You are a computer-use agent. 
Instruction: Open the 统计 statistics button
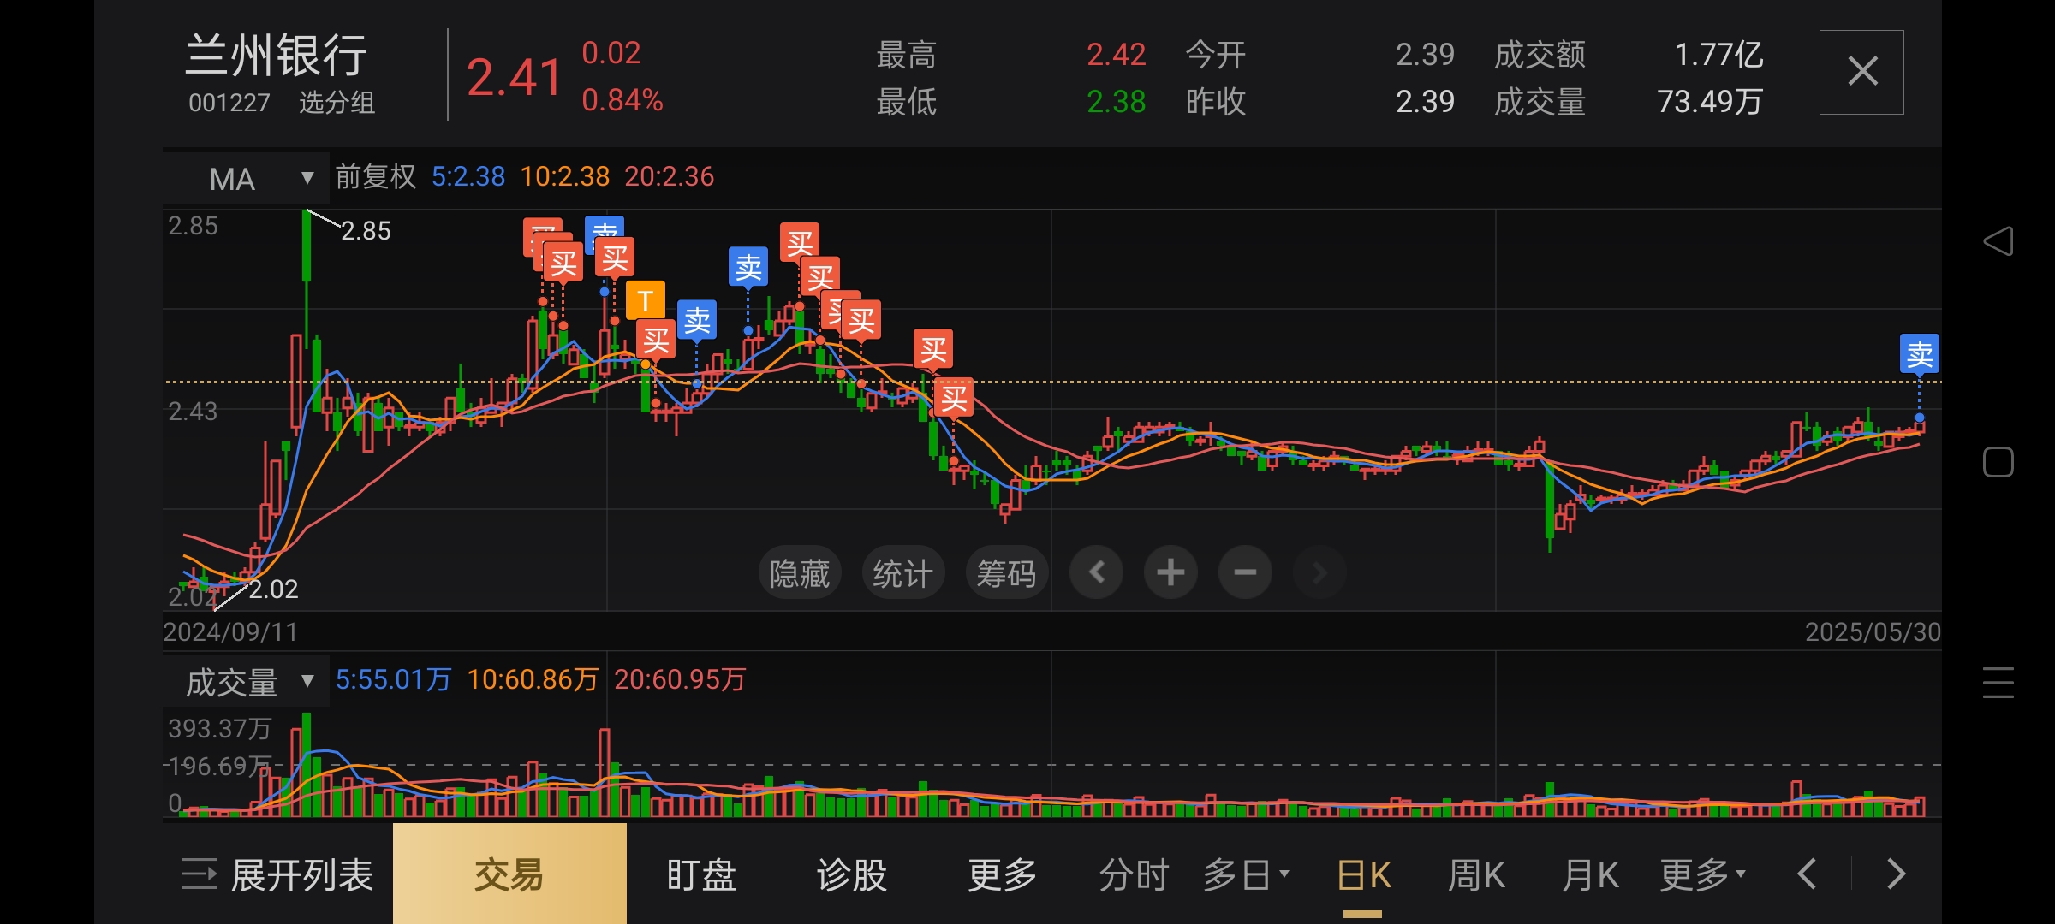902,572
